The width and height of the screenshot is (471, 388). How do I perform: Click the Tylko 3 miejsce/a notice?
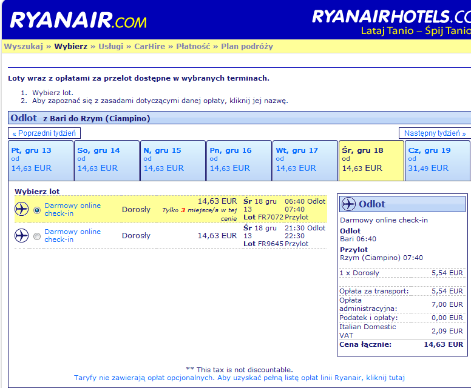pos(200,214)
